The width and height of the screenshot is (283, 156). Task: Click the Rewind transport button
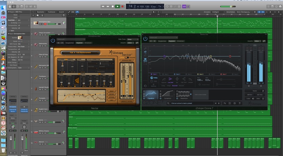(x=103, y=6)
